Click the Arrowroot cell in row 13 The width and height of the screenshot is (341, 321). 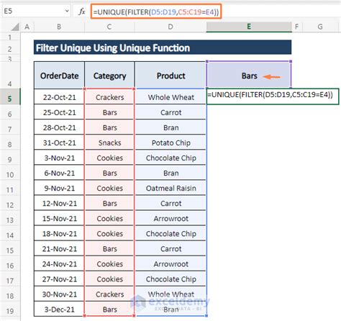click(x=170, y=218)
